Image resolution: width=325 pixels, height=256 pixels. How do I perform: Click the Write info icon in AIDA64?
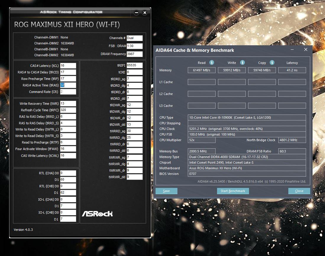pyautogui.click(x=242, y=62)
